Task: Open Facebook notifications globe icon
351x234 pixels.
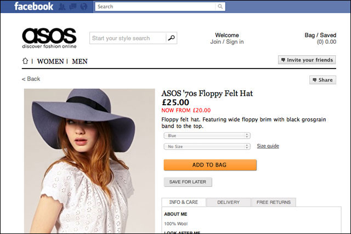Action: coord(84,7)
